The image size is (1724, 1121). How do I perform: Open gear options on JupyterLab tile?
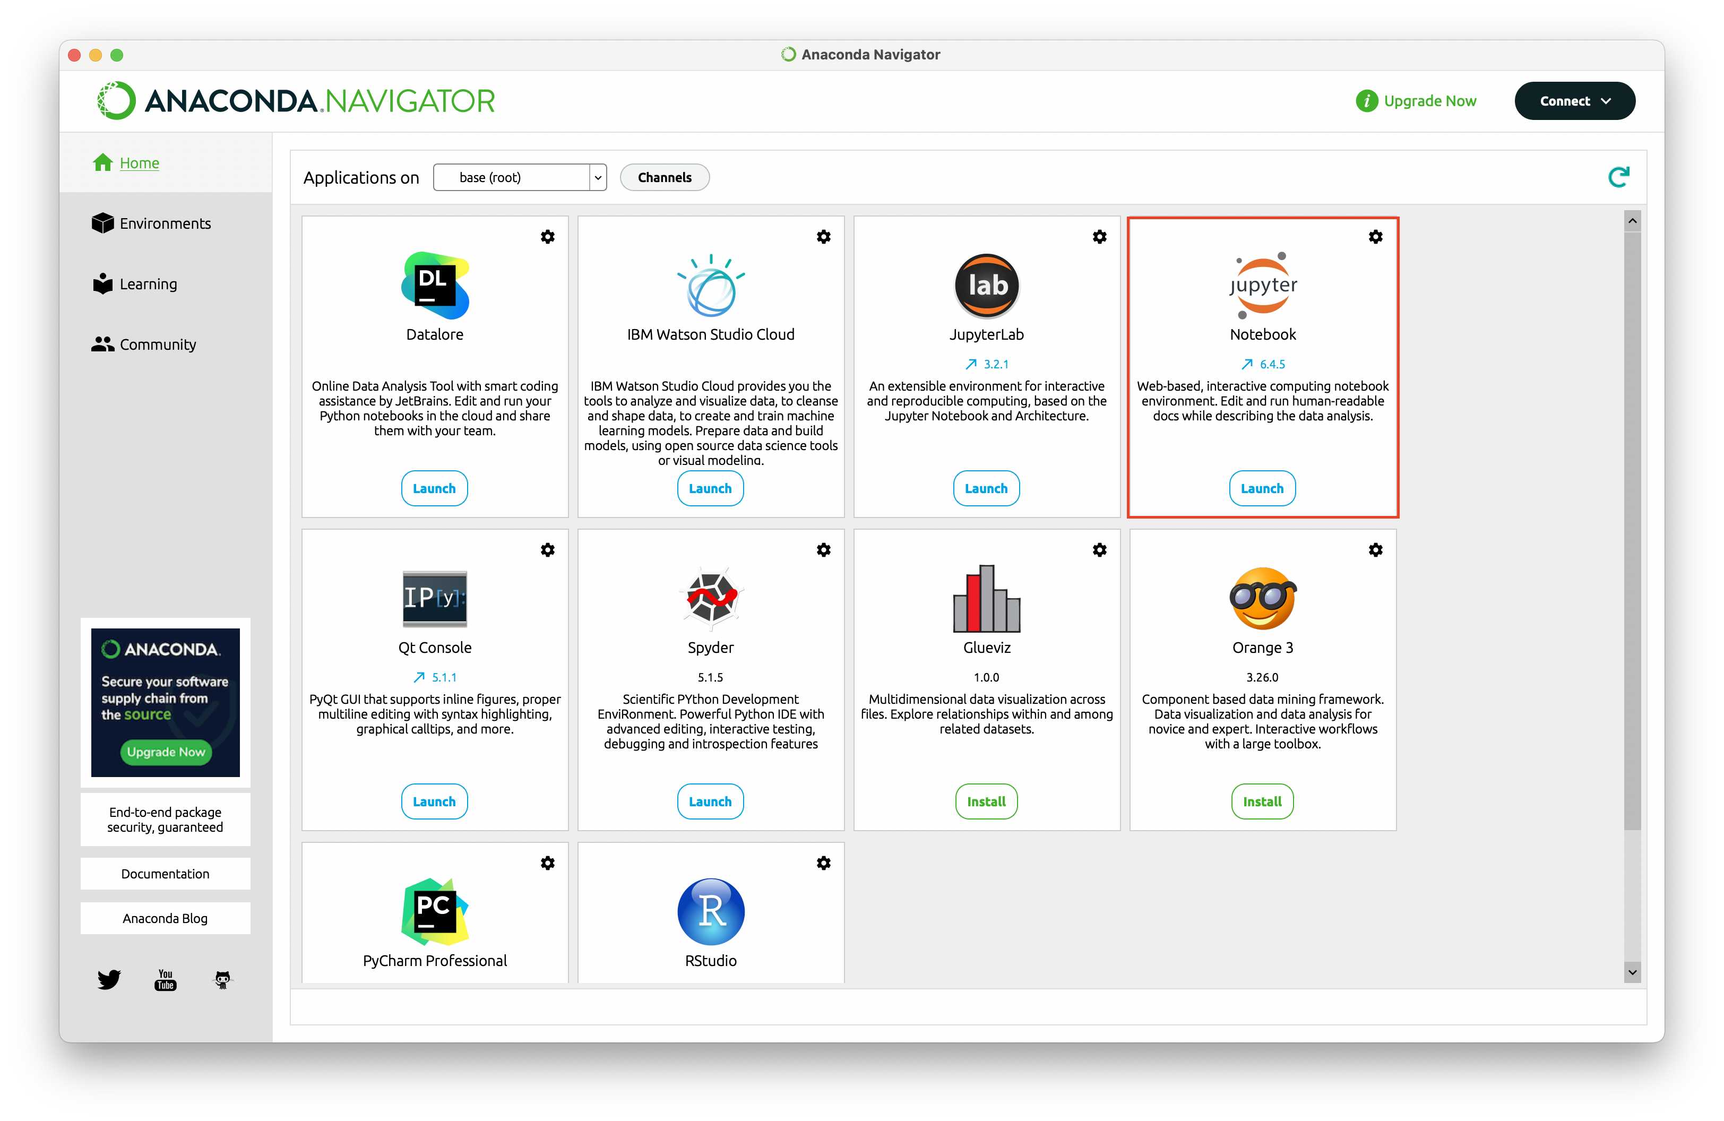[x=1099, y=237]
